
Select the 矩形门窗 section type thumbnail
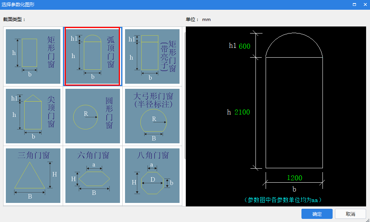coord(33,56)
